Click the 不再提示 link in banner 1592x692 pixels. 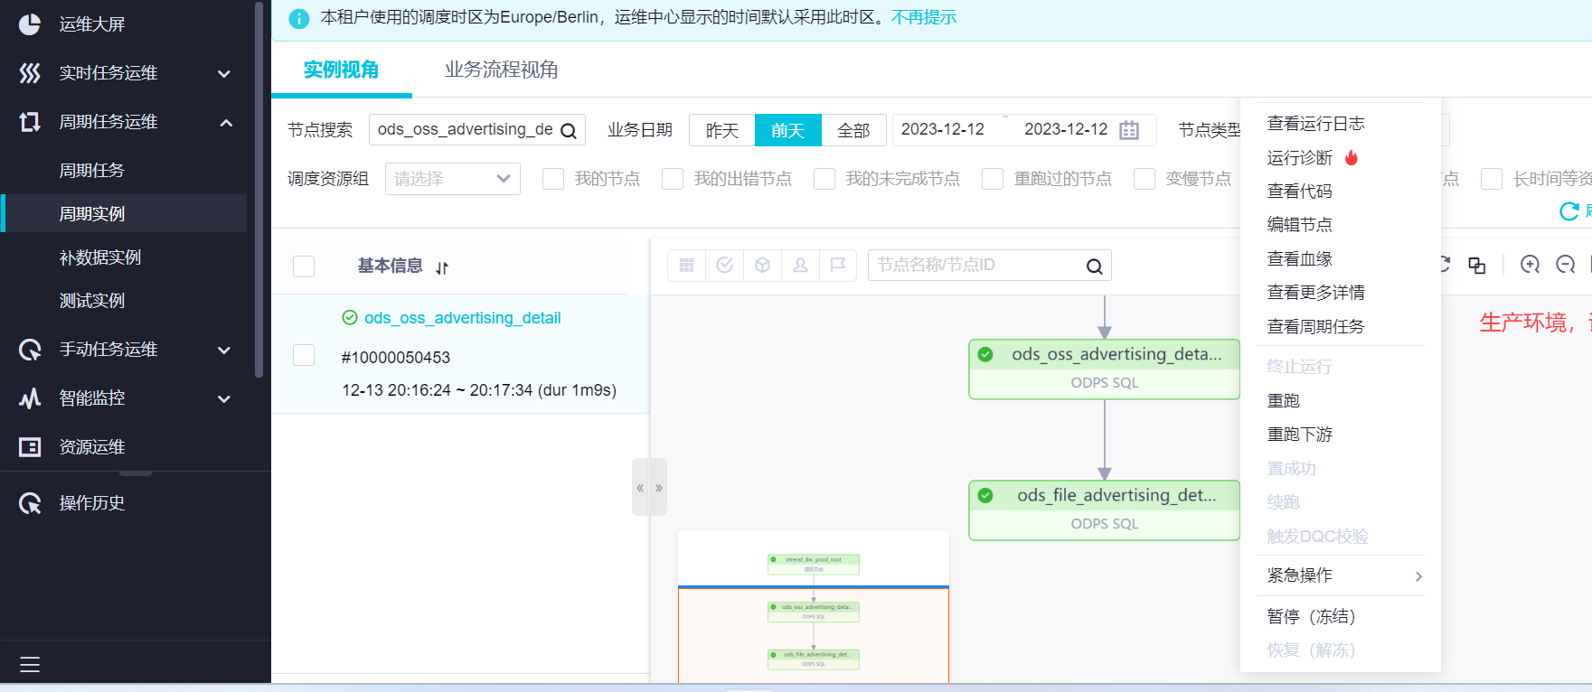[923, 17]
